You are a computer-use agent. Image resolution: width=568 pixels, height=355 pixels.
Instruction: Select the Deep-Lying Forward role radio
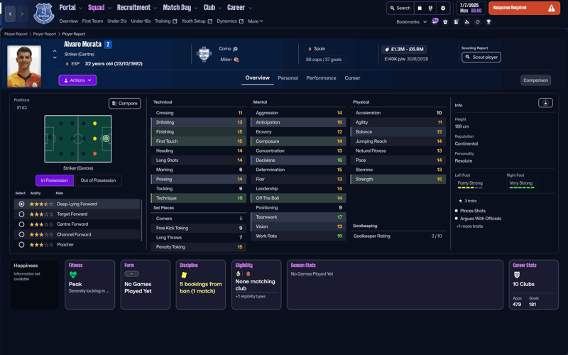pyautogui.click(x=21, y=204)
